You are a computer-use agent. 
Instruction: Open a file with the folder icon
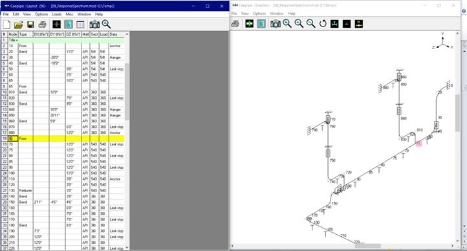click(19, 25)
